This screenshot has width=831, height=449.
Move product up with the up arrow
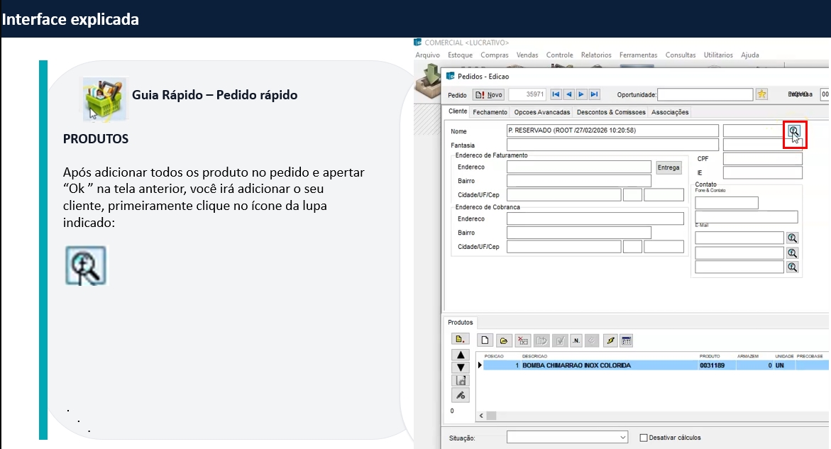[x=460, y=355]
